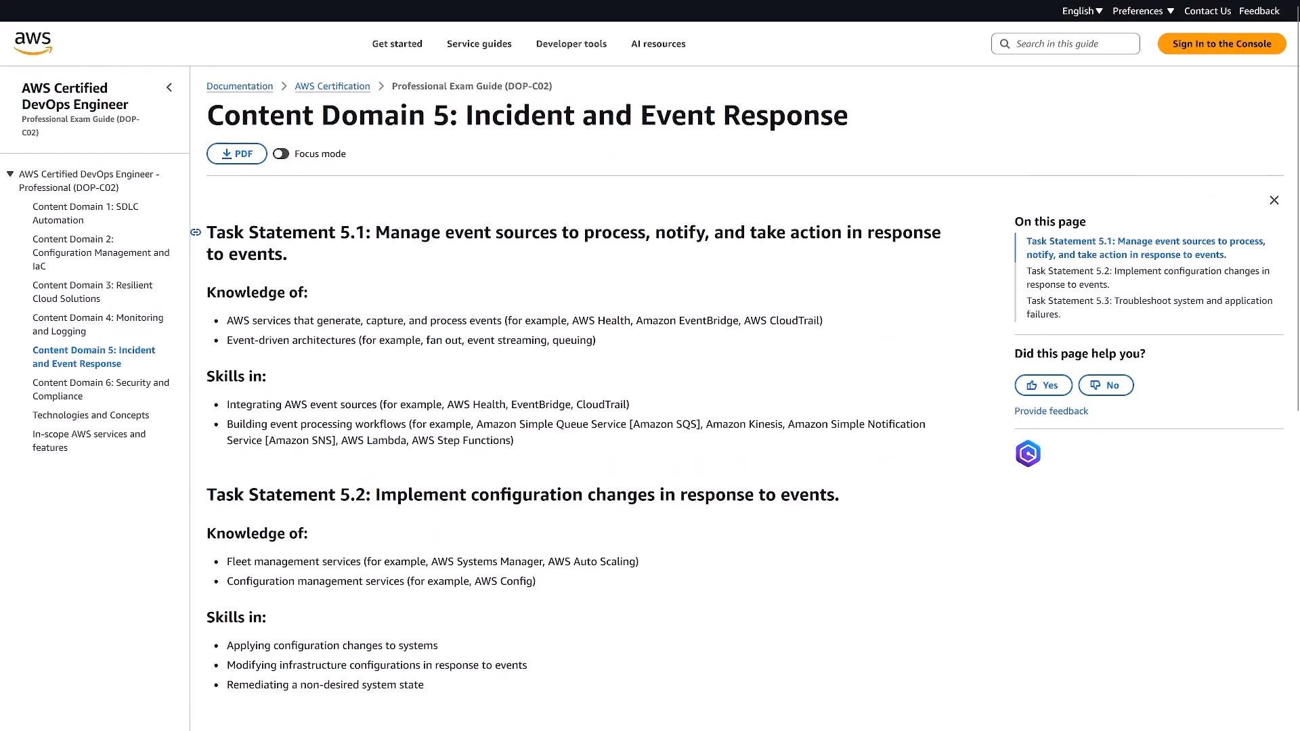The width and height of the screenshot is (1300, 731).
Task: Open the AI resources menu
Action: (x=658, y=44)
